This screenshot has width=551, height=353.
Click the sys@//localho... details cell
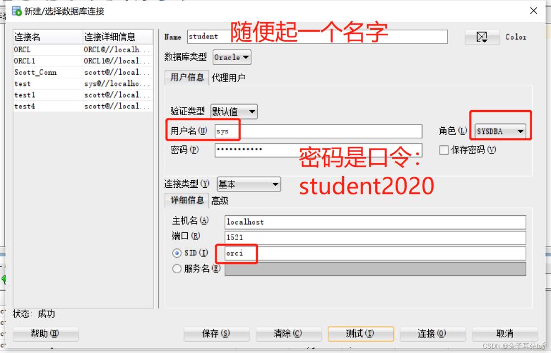coord(118,84)
